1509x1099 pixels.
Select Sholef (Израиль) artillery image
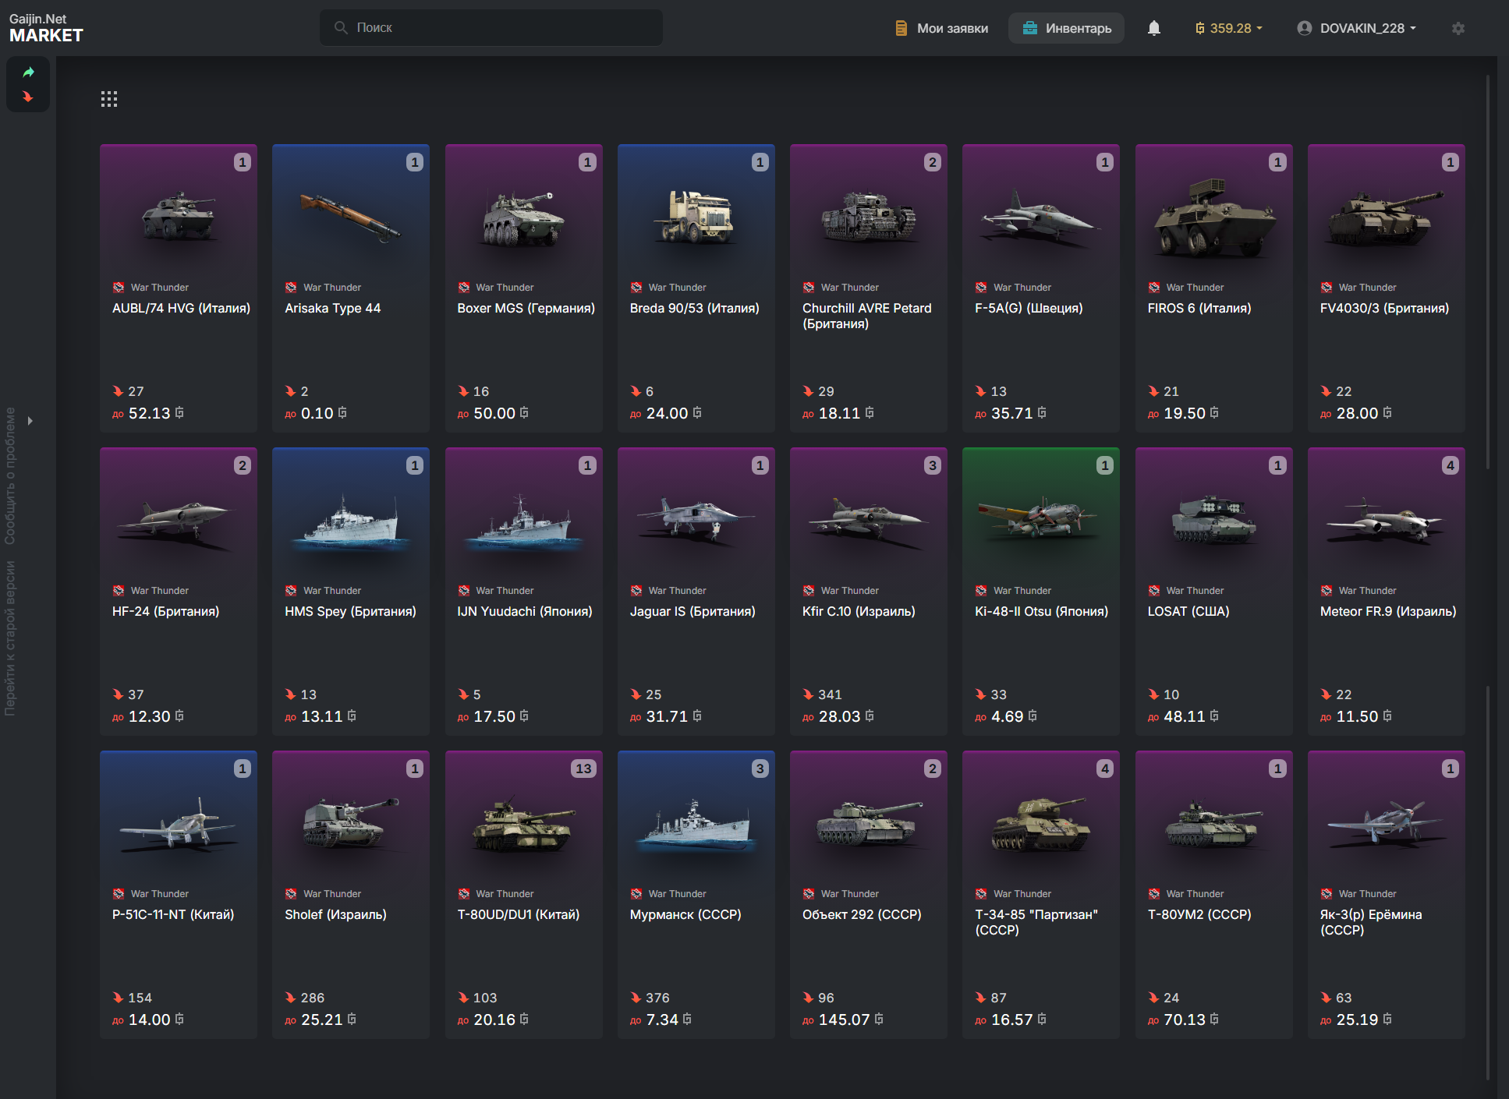pos(351,822)
